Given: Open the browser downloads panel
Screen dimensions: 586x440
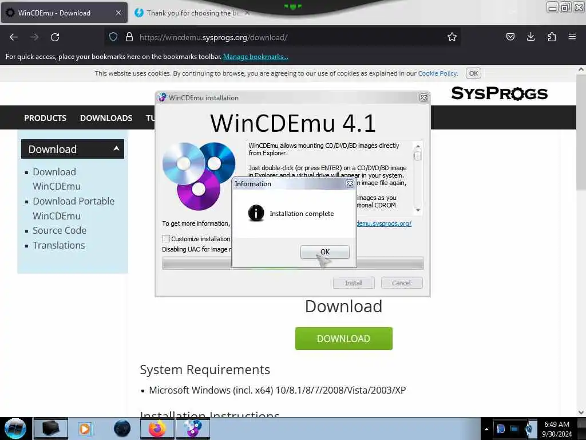Looking at the screenshot, I should pos(530,37).
